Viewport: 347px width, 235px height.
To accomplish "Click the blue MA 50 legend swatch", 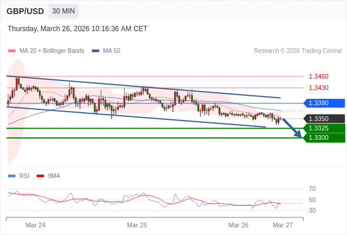I will click(95, 51).
